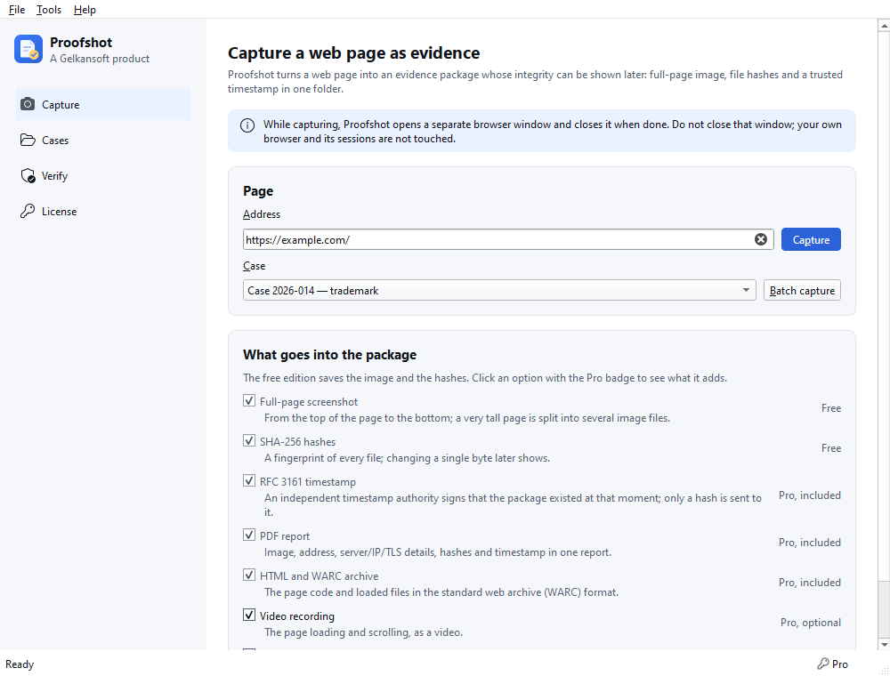The height and width of the screenshot is (676, 890).
Task: Open the Help menu
Action: pos(85,10)
